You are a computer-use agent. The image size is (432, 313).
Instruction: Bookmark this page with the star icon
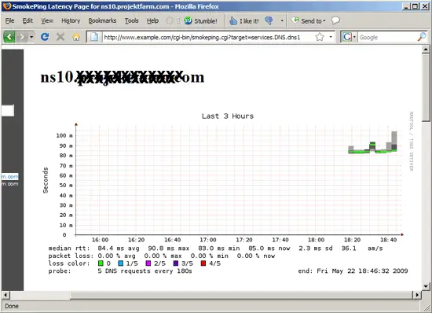320,37
